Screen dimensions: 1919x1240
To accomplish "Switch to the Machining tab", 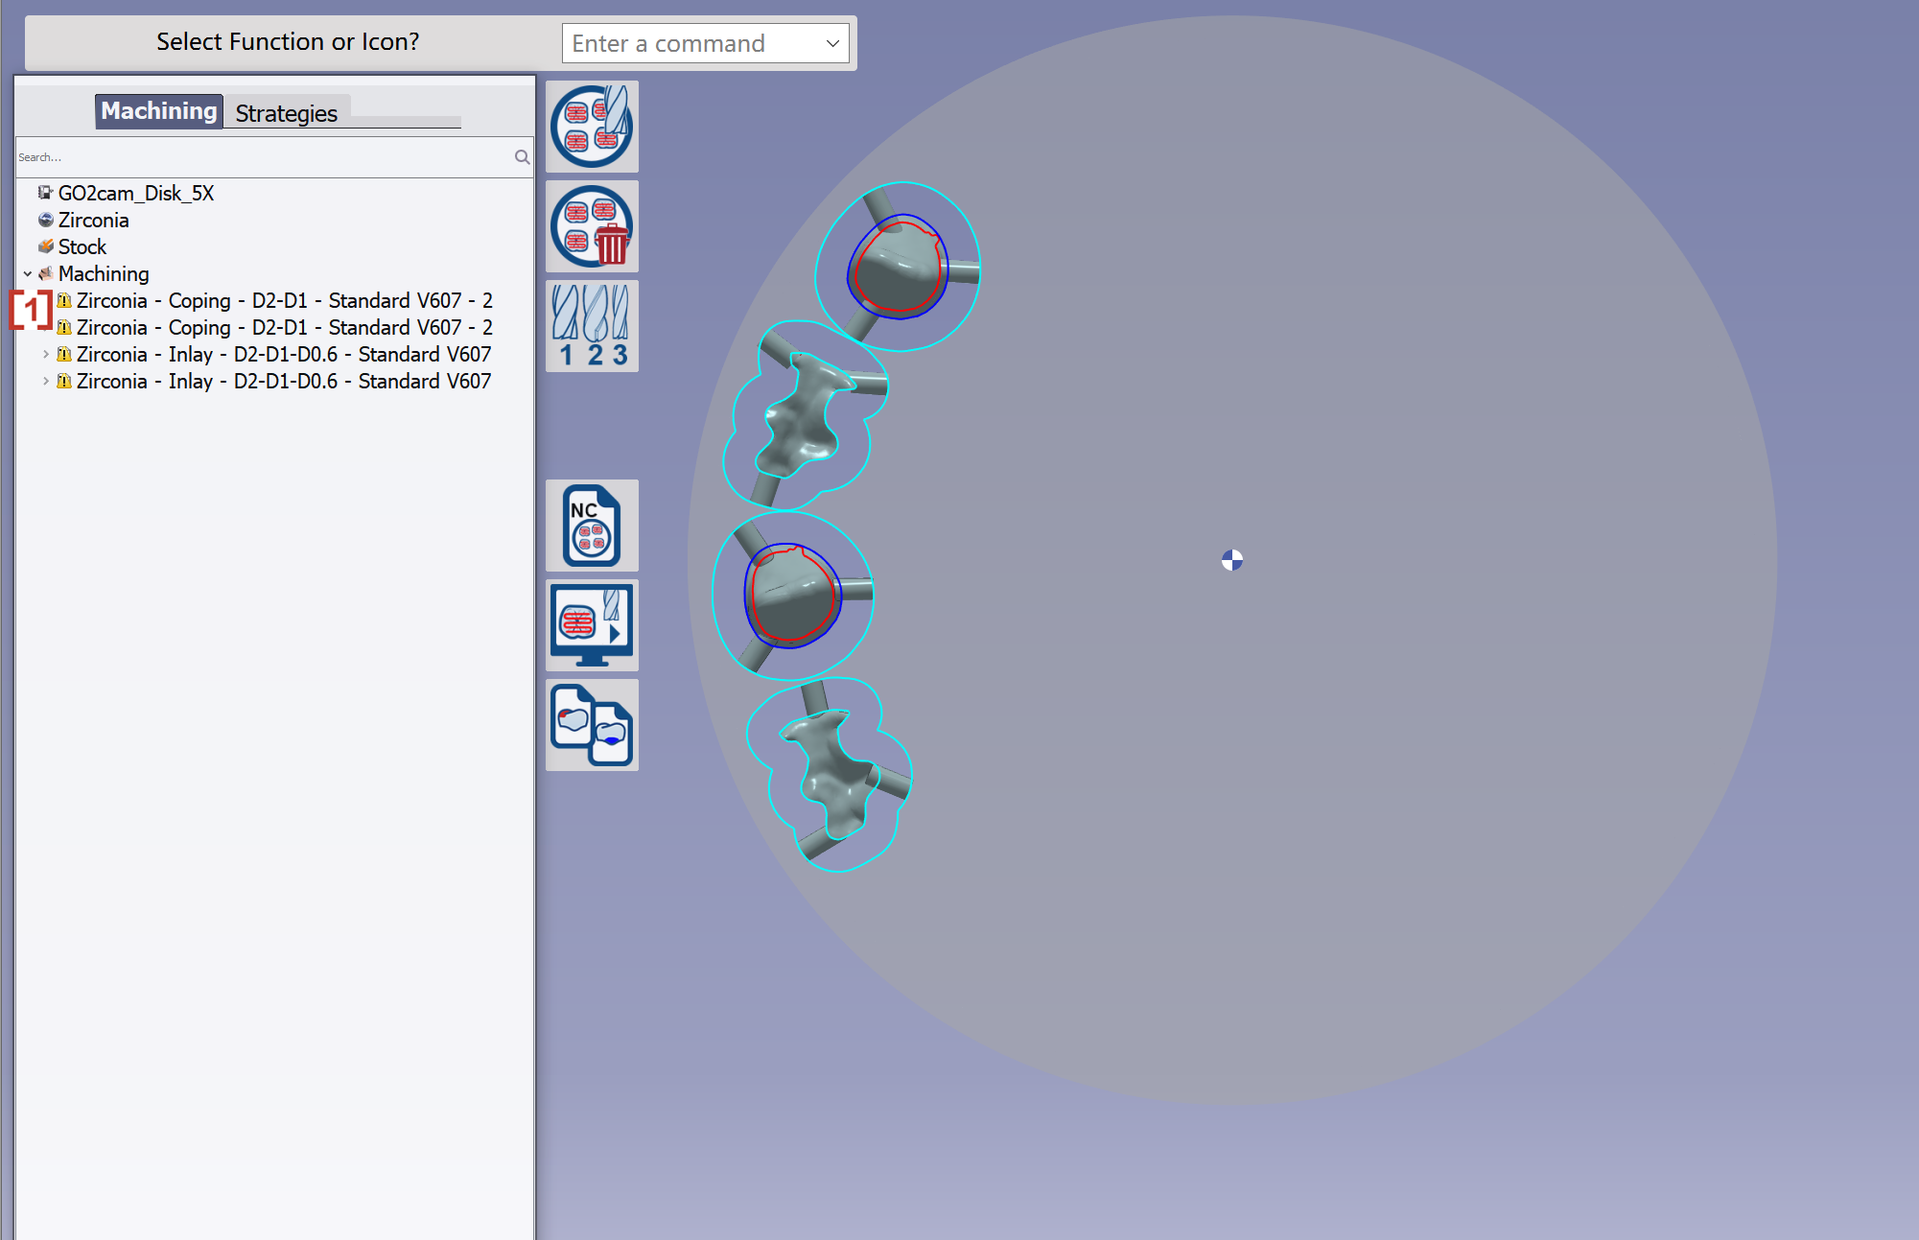I will coord(159,111).
